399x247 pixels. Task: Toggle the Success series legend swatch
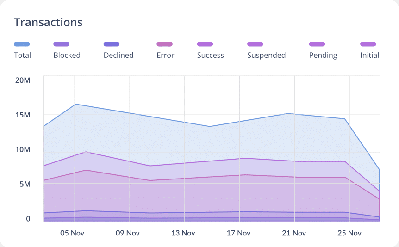pyautogui.click(x=205, y=44)
